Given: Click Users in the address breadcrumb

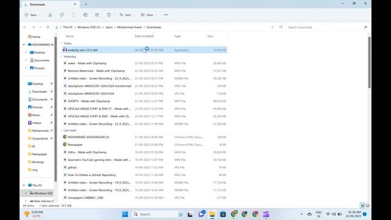Looking at the screenshot, I should click(109, 27).
